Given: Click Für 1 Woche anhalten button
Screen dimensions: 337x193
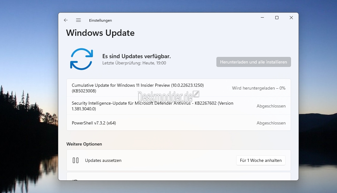Looking at the screenshot, I should (261, 160).
